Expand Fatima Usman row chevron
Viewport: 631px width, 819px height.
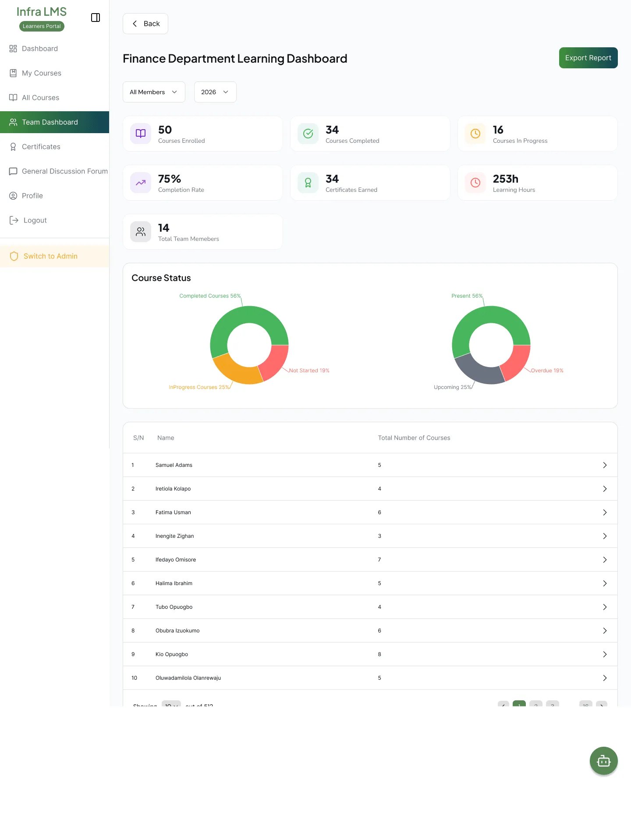[605, 512]
